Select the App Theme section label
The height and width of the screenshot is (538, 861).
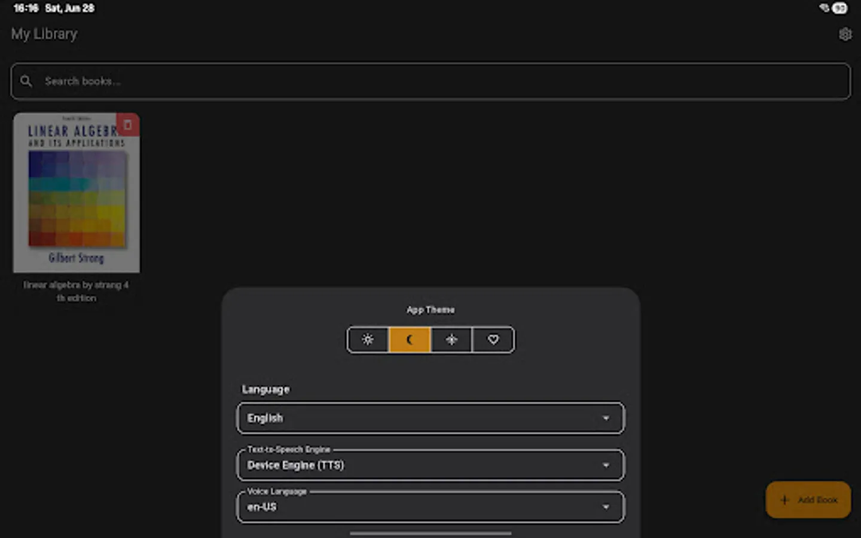coord(430,310)
